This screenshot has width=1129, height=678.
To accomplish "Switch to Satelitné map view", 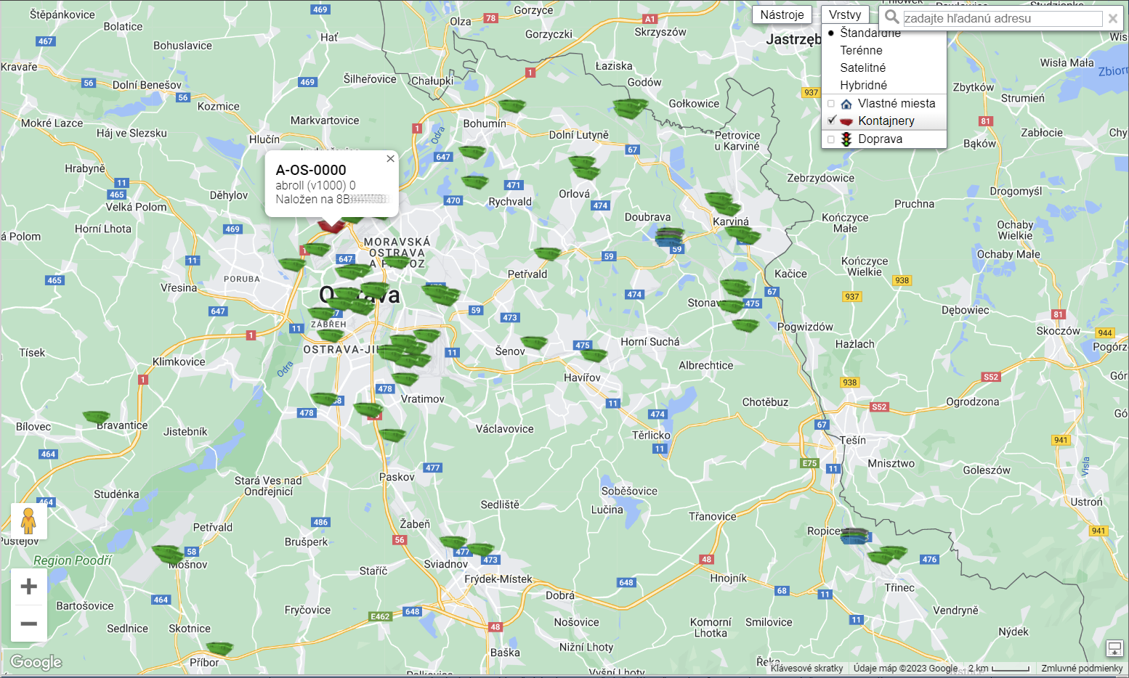I will click(x=862, y=68).
